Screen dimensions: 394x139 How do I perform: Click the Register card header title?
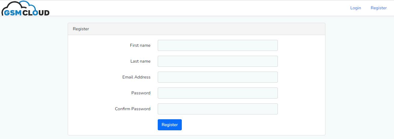tap(81, 29)
